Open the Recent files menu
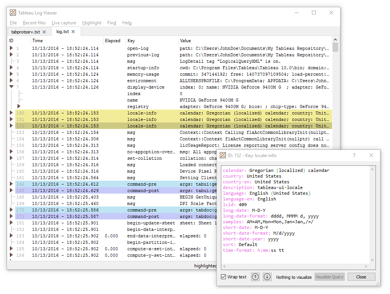This screenshot has width=390, height=294. click(x=34, y=23)
